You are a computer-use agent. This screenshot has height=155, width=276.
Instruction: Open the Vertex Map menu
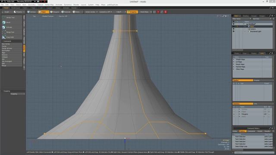(49, 5)
